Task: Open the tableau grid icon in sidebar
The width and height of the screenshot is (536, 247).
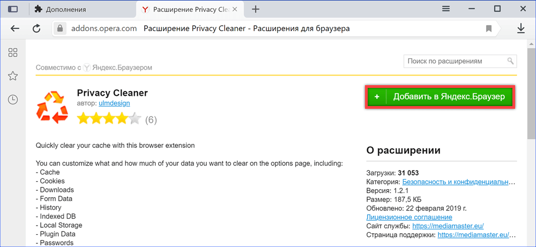Action: coord(13,53)
